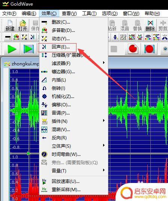Click the echo icon beside 回声(E)

point(44,47)
